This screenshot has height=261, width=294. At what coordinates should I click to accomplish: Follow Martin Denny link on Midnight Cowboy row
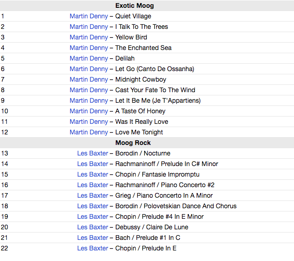click(89, 79)
